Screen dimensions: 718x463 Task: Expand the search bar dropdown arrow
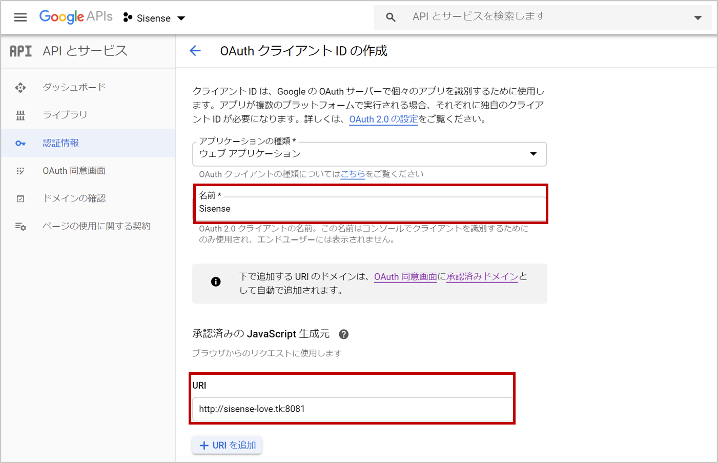(698, 18)
